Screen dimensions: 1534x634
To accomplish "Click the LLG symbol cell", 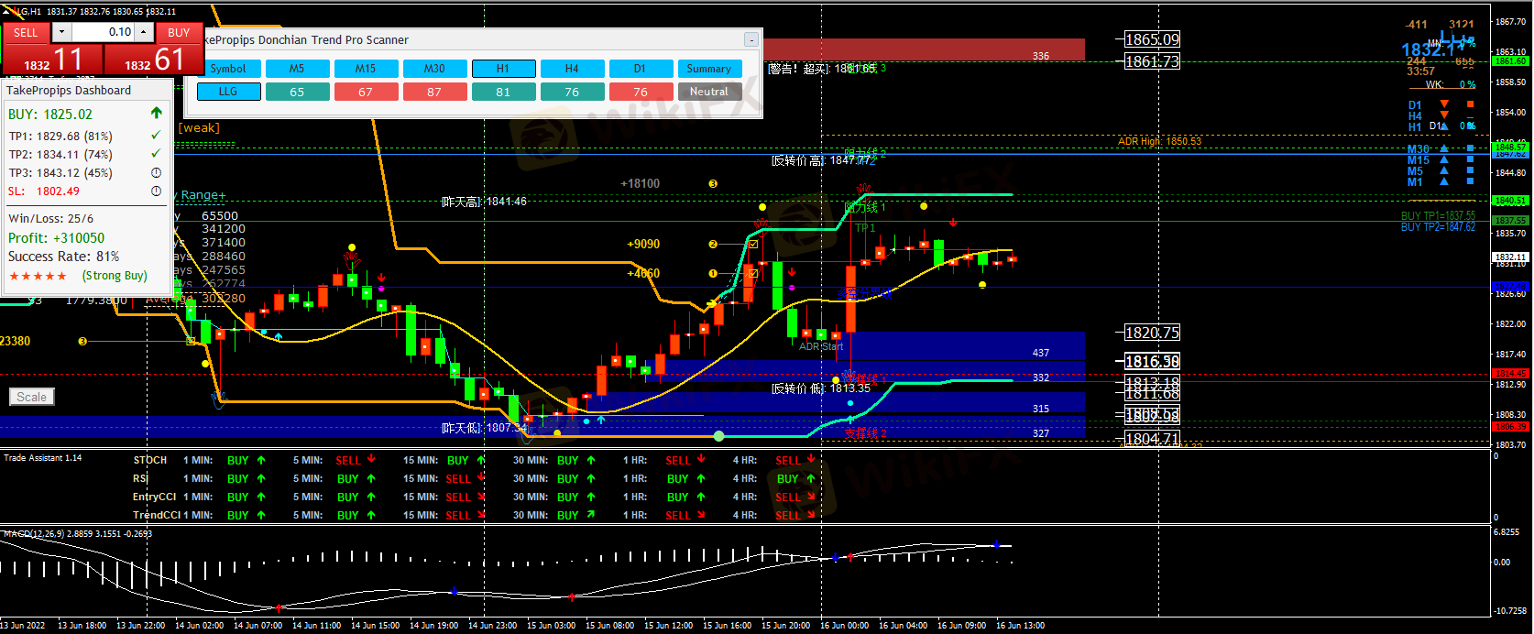I will point(228,92).
